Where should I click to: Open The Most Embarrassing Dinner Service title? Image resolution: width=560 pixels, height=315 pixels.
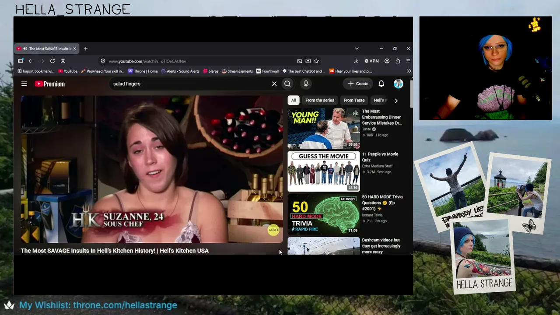click(381, 117)
